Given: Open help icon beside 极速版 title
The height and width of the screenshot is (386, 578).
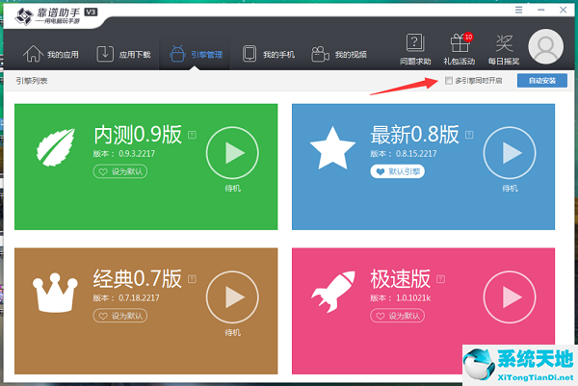Looking at the screenshot, I should [x=441, y=279].
